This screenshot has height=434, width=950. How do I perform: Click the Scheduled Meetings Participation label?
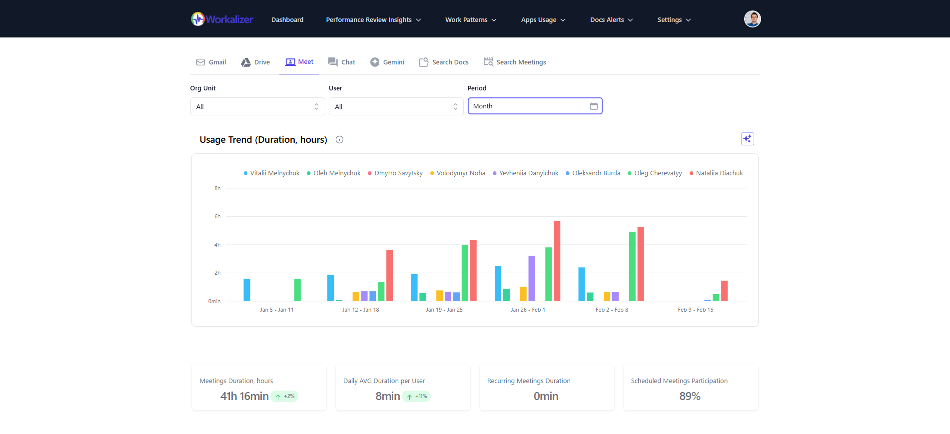pos(679,381)
